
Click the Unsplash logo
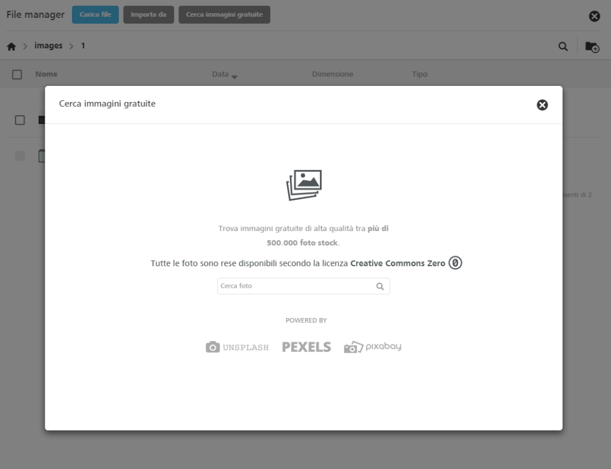[237, 347]
